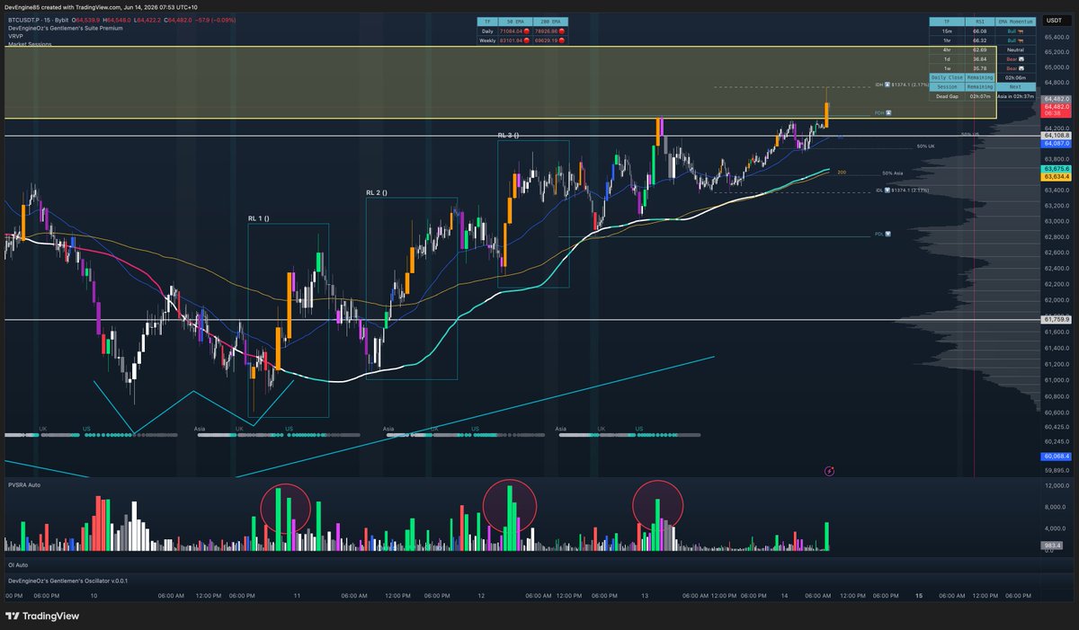Click the 02h:06m remaining time cell
This screenshot has height=630, width=1079.
(1015, 77)
